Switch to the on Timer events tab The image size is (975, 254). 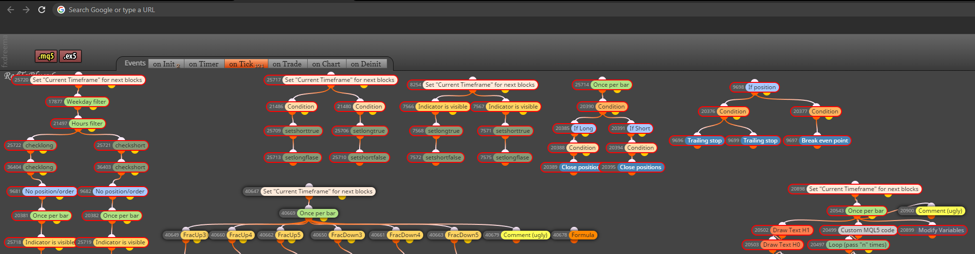(204, 64)
